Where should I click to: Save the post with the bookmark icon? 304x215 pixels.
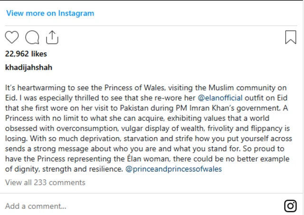point(290,37)
